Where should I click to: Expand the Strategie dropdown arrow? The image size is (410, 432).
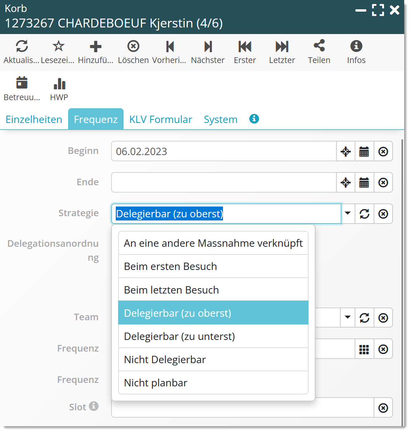click(x=348, y=213)
